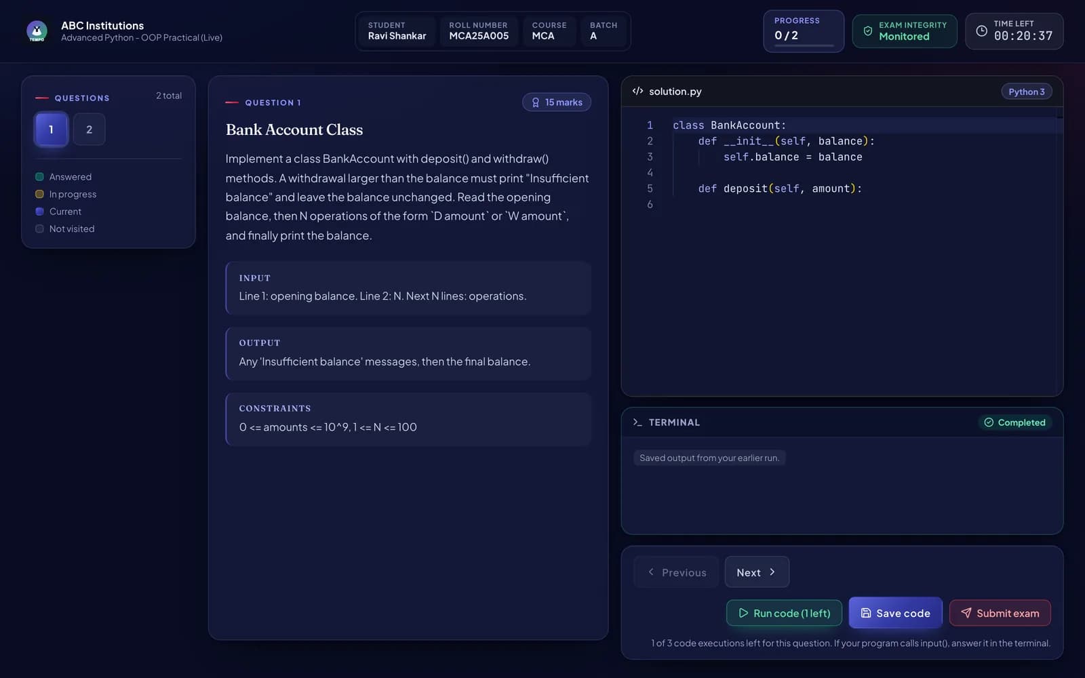Click the '15 marks' label
The width and height of the screenshot is (1085, 678).
pyautogui.click(x=564, y=102)
